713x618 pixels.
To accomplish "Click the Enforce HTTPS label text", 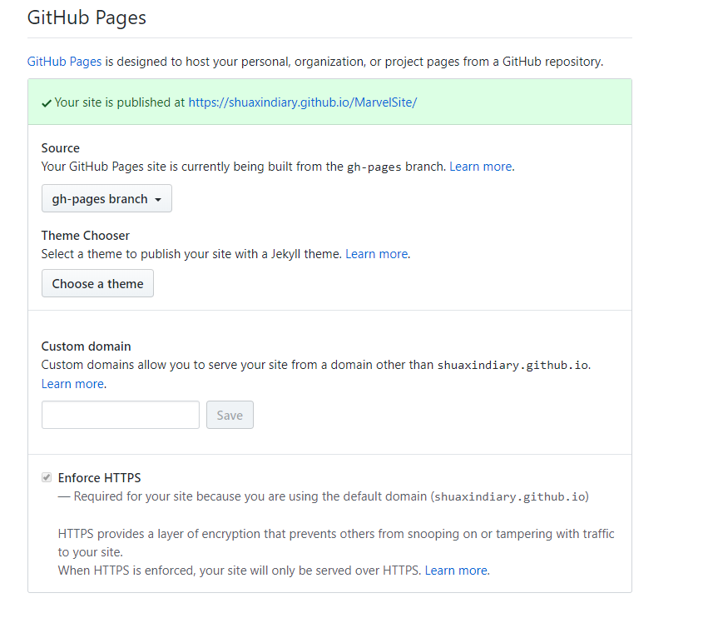I will coord(99,478).
